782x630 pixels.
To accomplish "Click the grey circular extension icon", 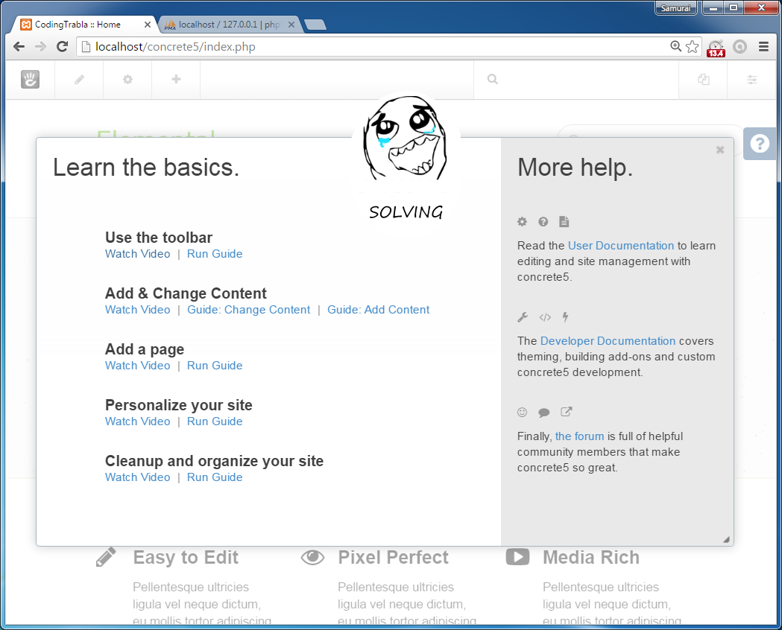I will tap(740, 47).
